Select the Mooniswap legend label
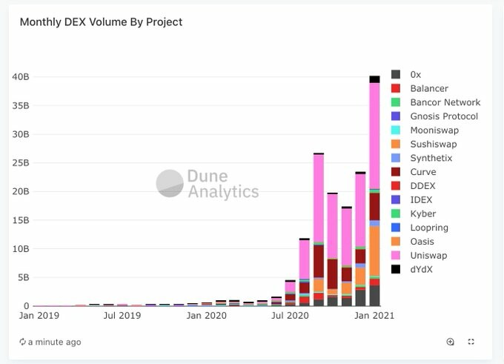 click(434, 130)
